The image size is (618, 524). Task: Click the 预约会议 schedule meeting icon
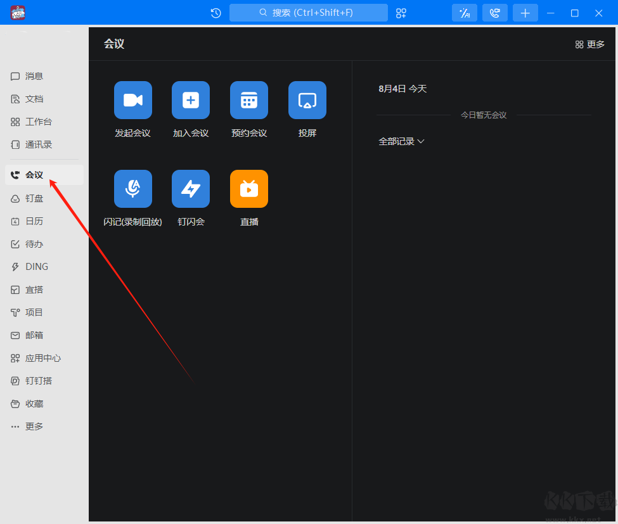[249, 100]
